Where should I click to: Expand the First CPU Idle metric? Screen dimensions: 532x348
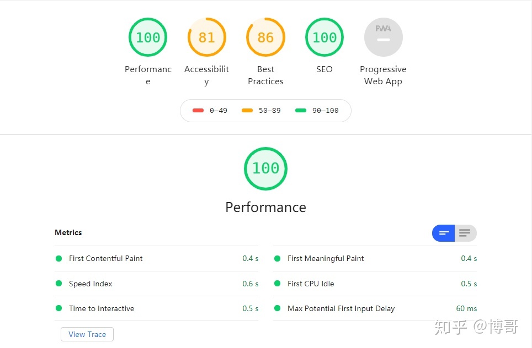(x=375, y=284)
